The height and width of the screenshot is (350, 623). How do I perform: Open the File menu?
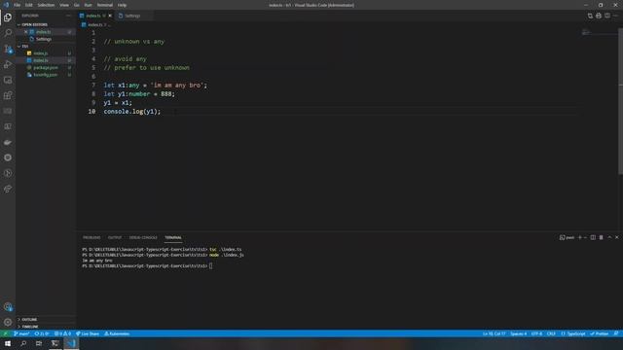18,5
